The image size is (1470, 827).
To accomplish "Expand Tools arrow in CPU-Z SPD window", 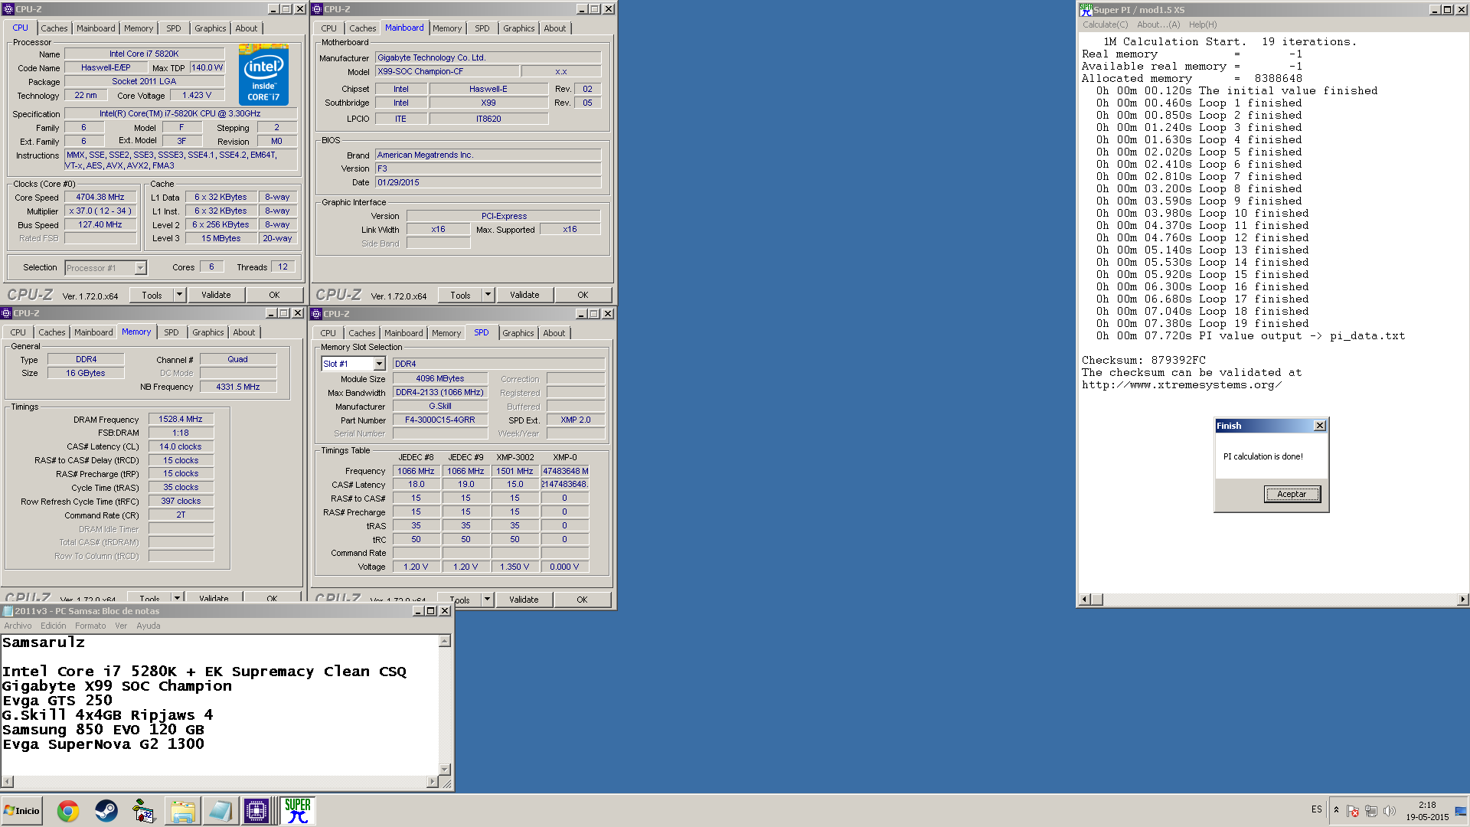I will click(x=487, y=600).
